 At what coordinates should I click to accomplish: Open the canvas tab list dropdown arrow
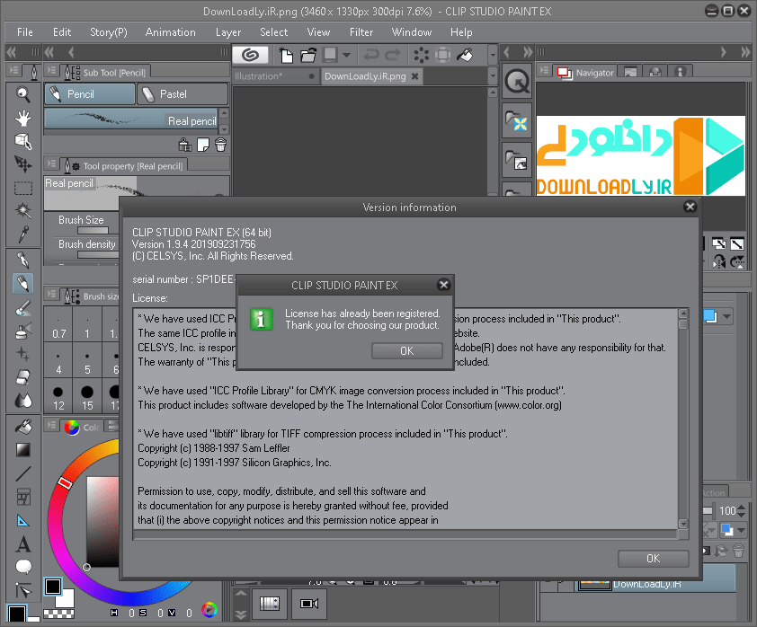[x=493, y=76]
